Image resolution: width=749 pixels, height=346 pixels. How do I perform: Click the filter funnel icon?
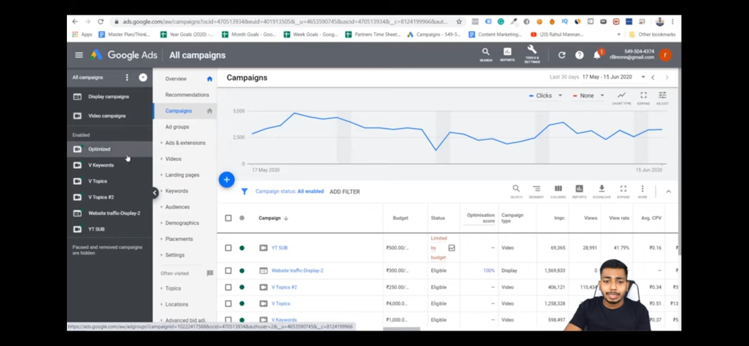[245, 191]
